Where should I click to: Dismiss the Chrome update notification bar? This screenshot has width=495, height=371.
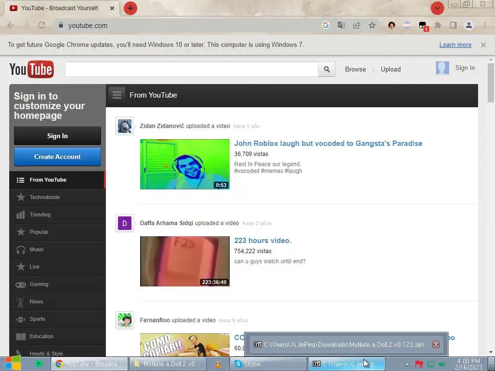[x=483, y=45]
